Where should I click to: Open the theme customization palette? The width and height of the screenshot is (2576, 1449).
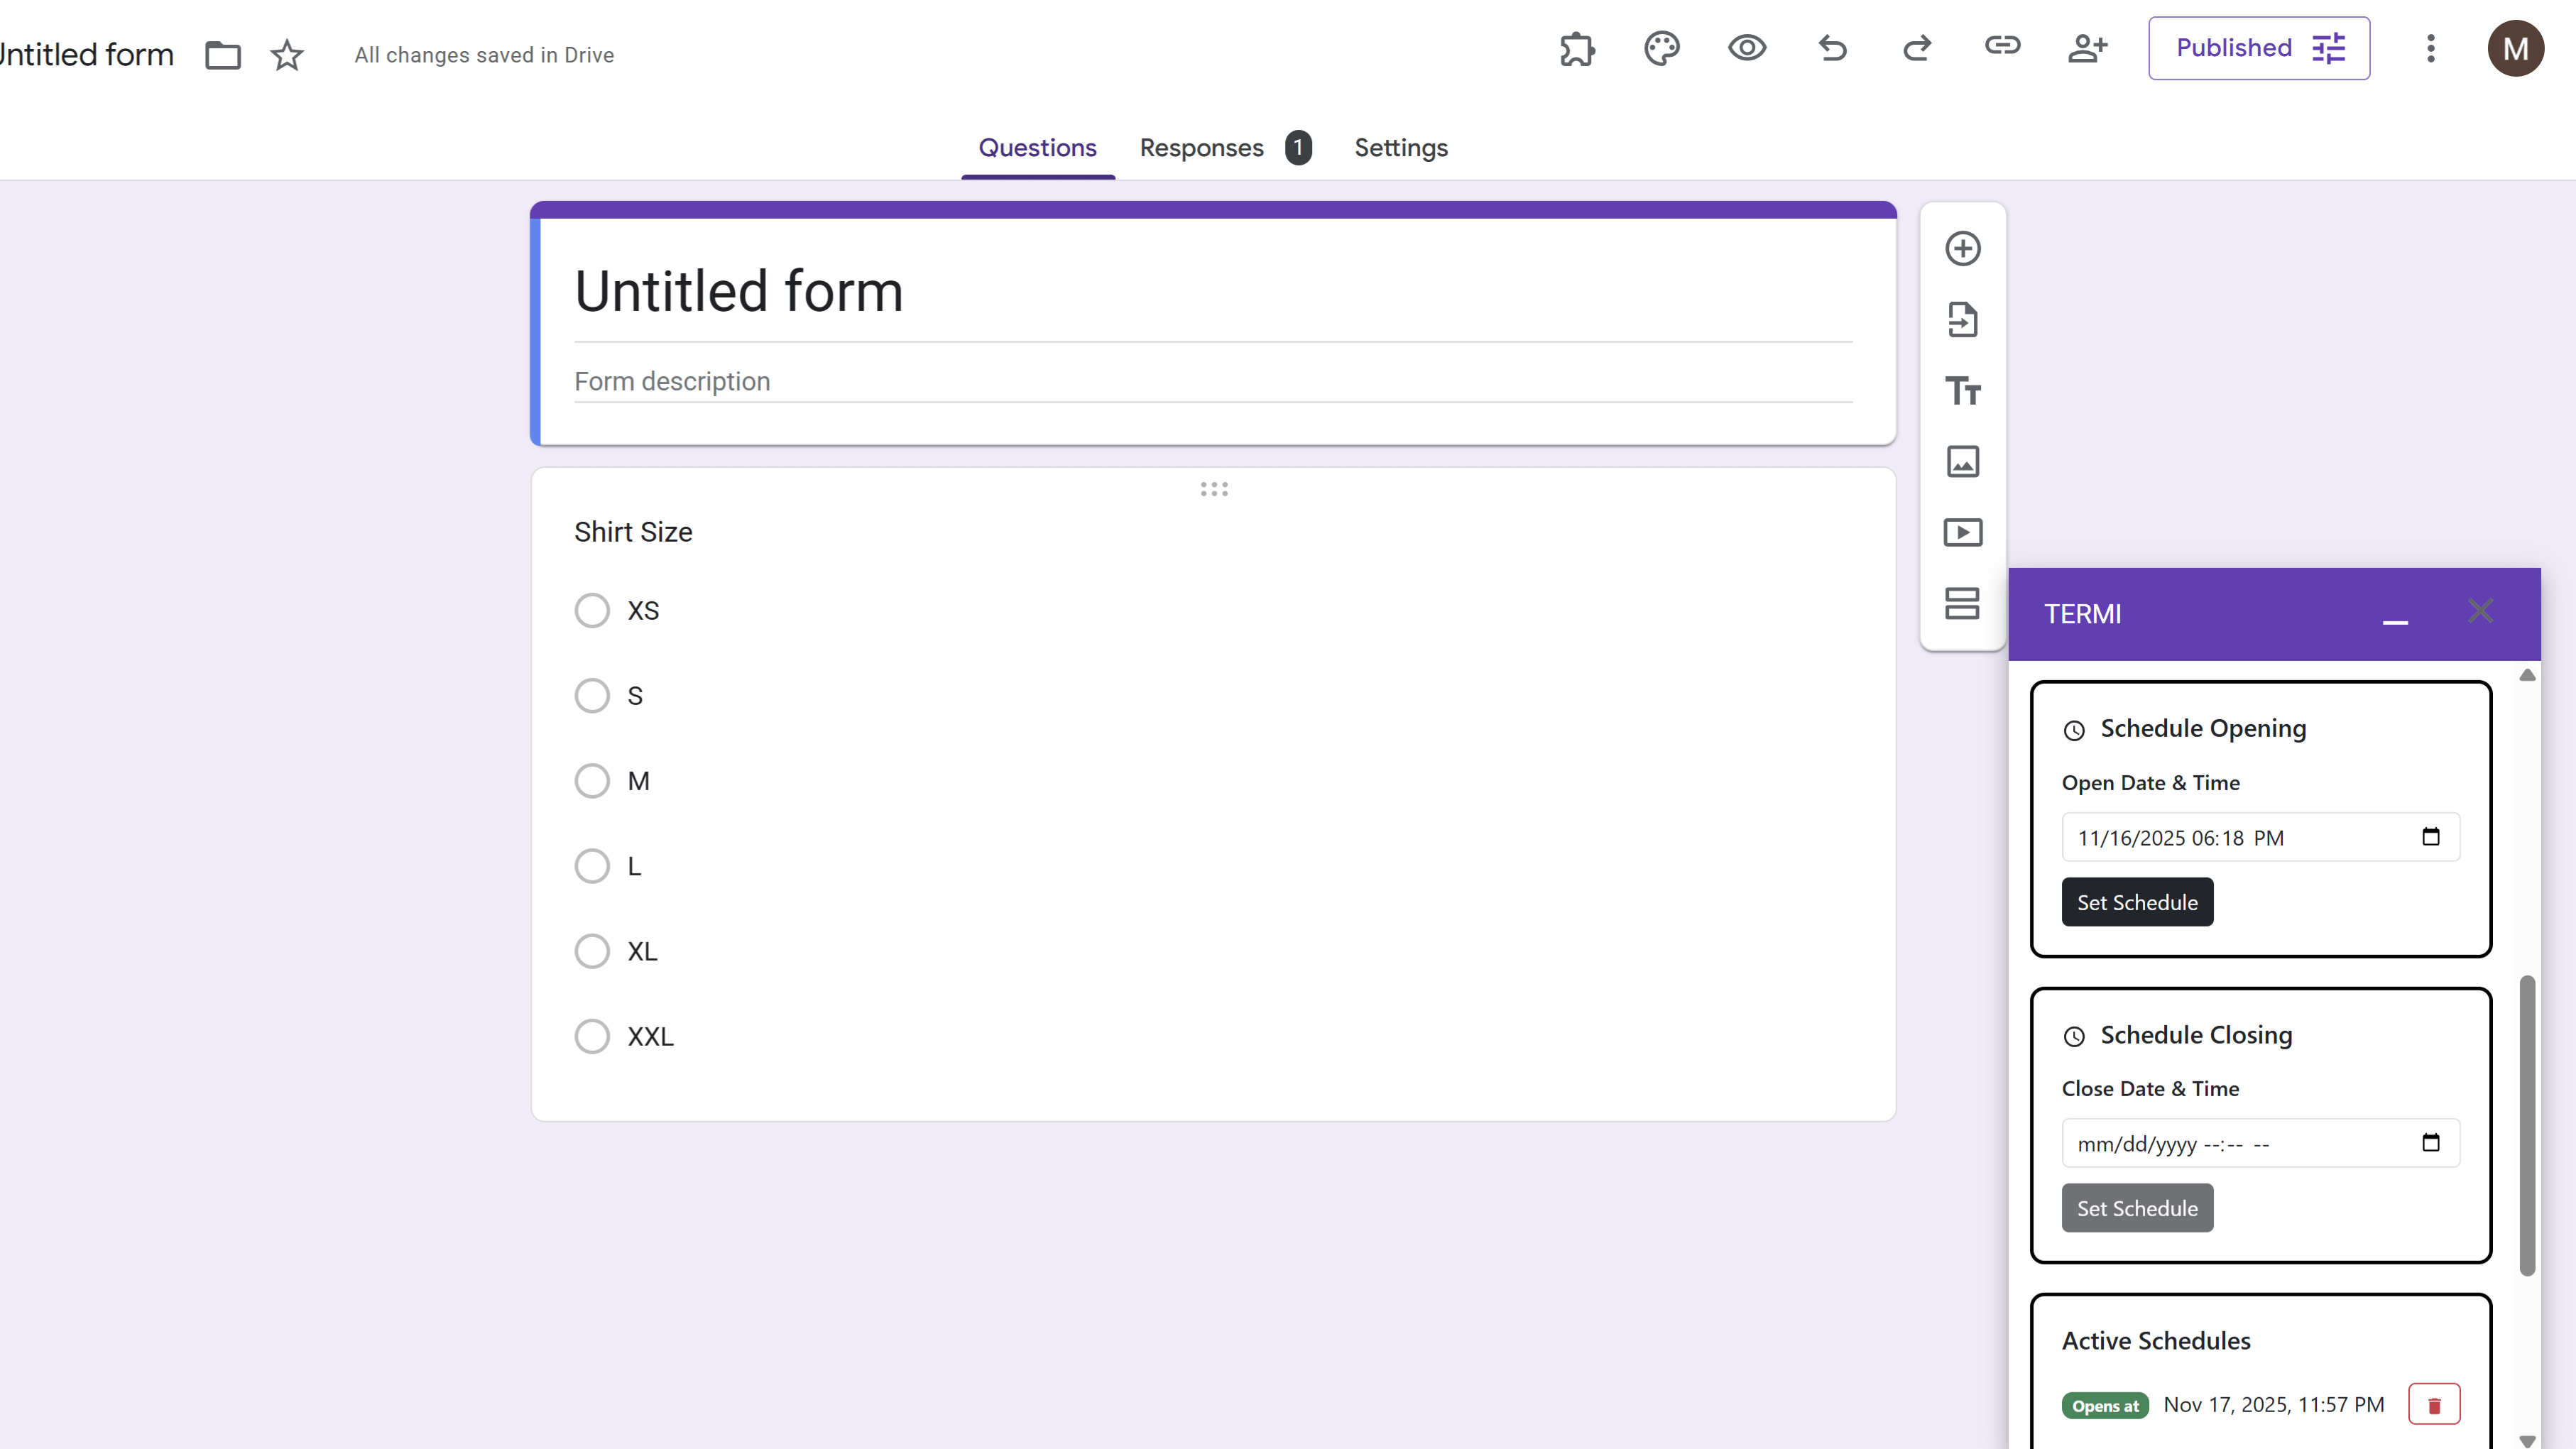click(1662, 48)
